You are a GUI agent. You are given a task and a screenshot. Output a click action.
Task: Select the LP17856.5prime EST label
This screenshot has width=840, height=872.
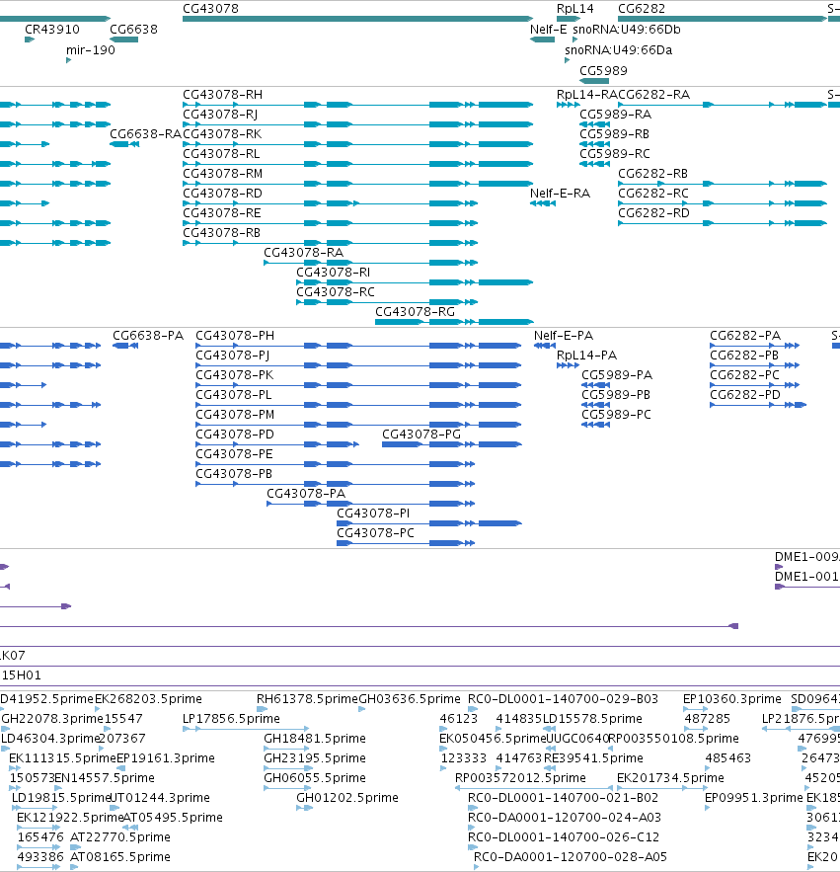(x=231, y=719)
